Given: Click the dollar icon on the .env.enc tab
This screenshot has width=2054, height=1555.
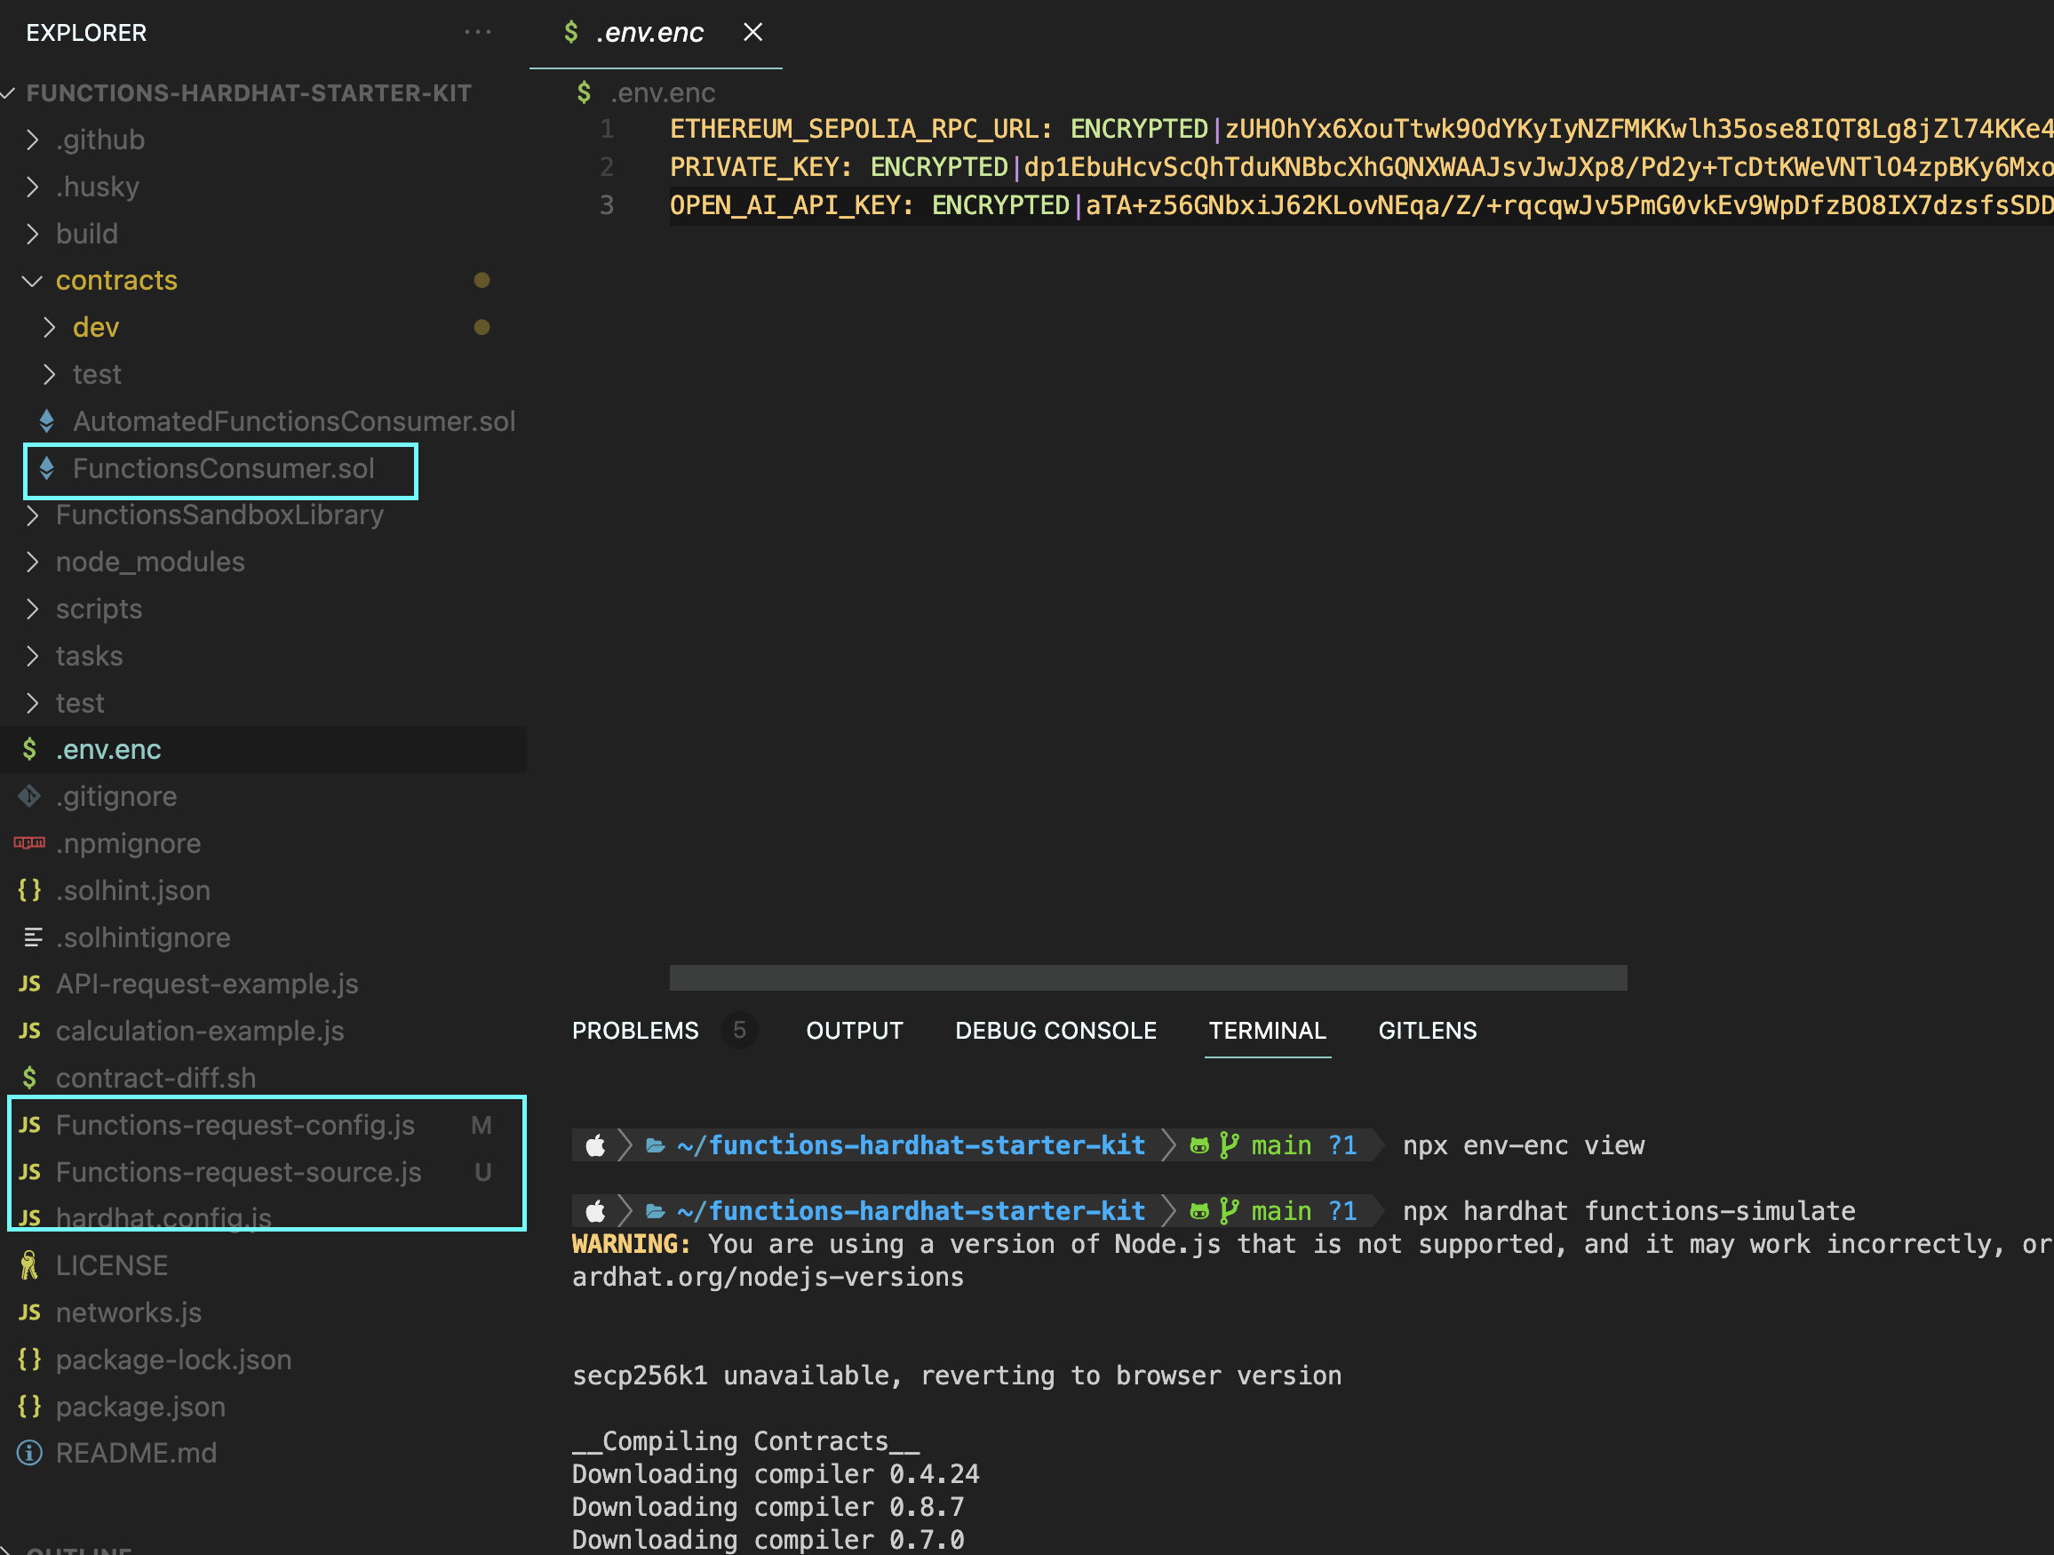Looking at the screenshot, I should coord(572,32).
